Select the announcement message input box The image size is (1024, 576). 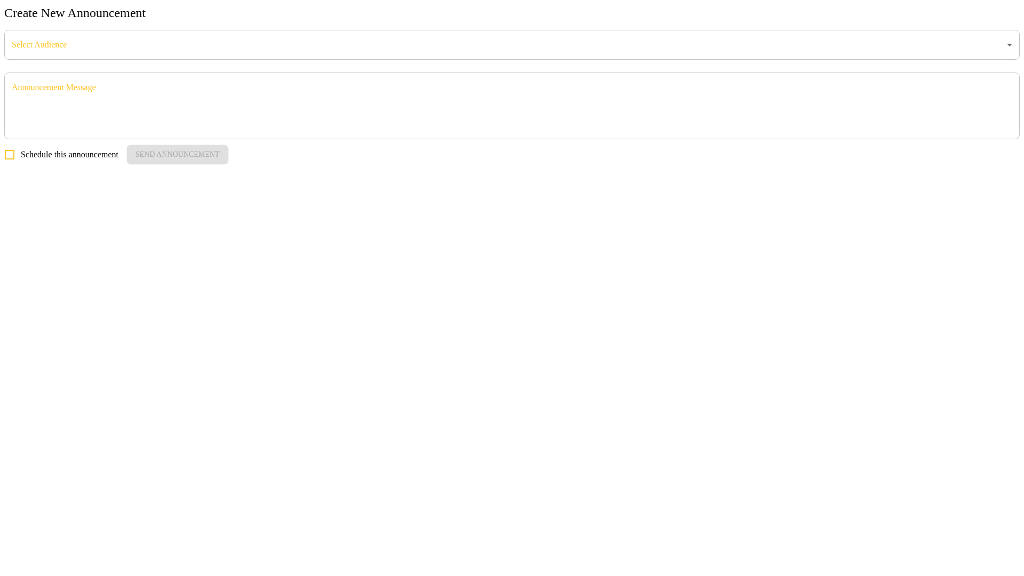pos(512,106)
